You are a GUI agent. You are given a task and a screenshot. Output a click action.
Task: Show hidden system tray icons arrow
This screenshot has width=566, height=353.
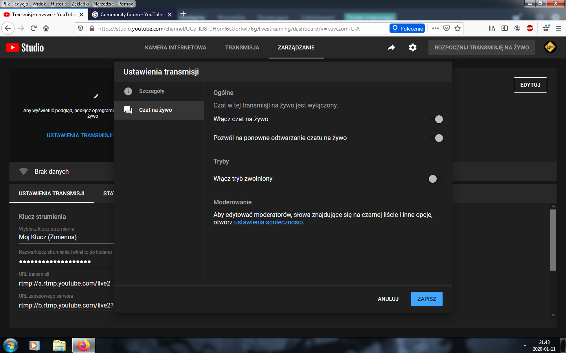[x=525, y=346]
